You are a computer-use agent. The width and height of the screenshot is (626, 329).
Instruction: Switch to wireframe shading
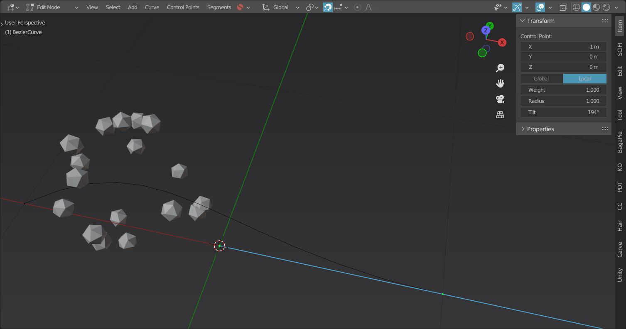pyautogui.click(x=577, y=7)
